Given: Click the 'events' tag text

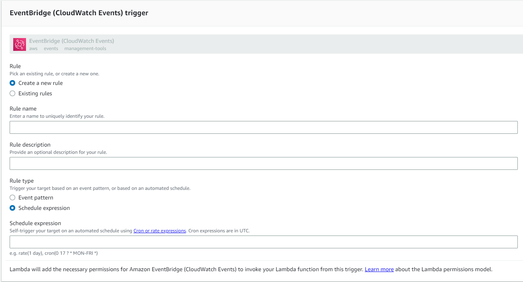Looking at the screenshot, I should [x=51, y=48].
